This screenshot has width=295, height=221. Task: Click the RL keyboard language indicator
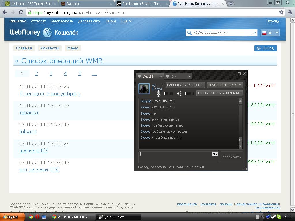coord(257,217)
